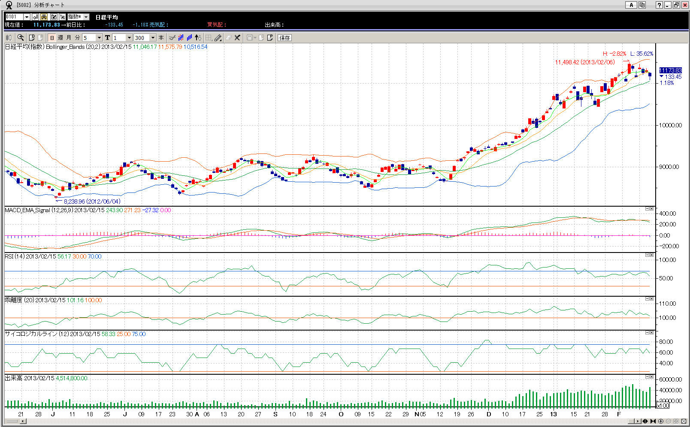Click the help question mark button in title bar
Viewport: 690px width, 427px height.
pos(659,5)
